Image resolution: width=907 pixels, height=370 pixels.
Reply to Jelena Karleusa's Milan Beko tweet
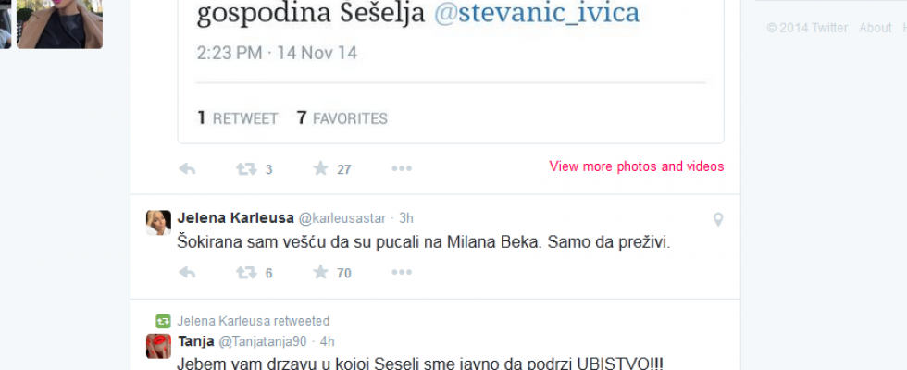pos(187,273)
